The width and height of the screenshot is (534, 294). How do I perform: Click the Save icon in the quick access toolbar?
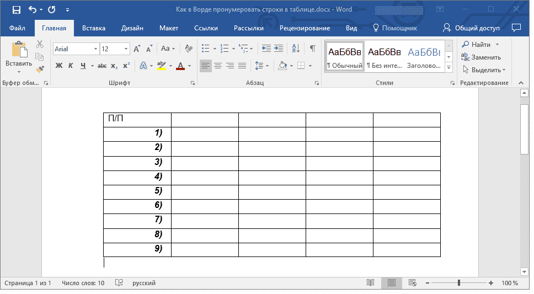(16, 10)
